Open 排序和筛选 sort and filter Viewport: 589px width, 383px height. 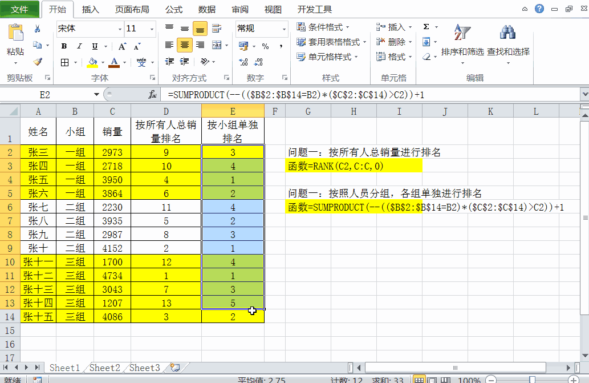(x=462, y=43)
